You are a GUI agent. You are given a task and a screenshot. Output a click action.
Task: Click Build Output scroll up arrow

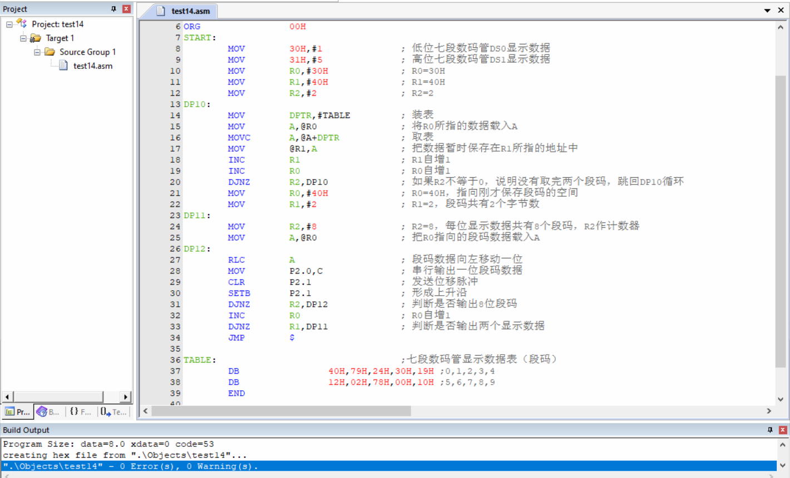[x=783, y=444]
